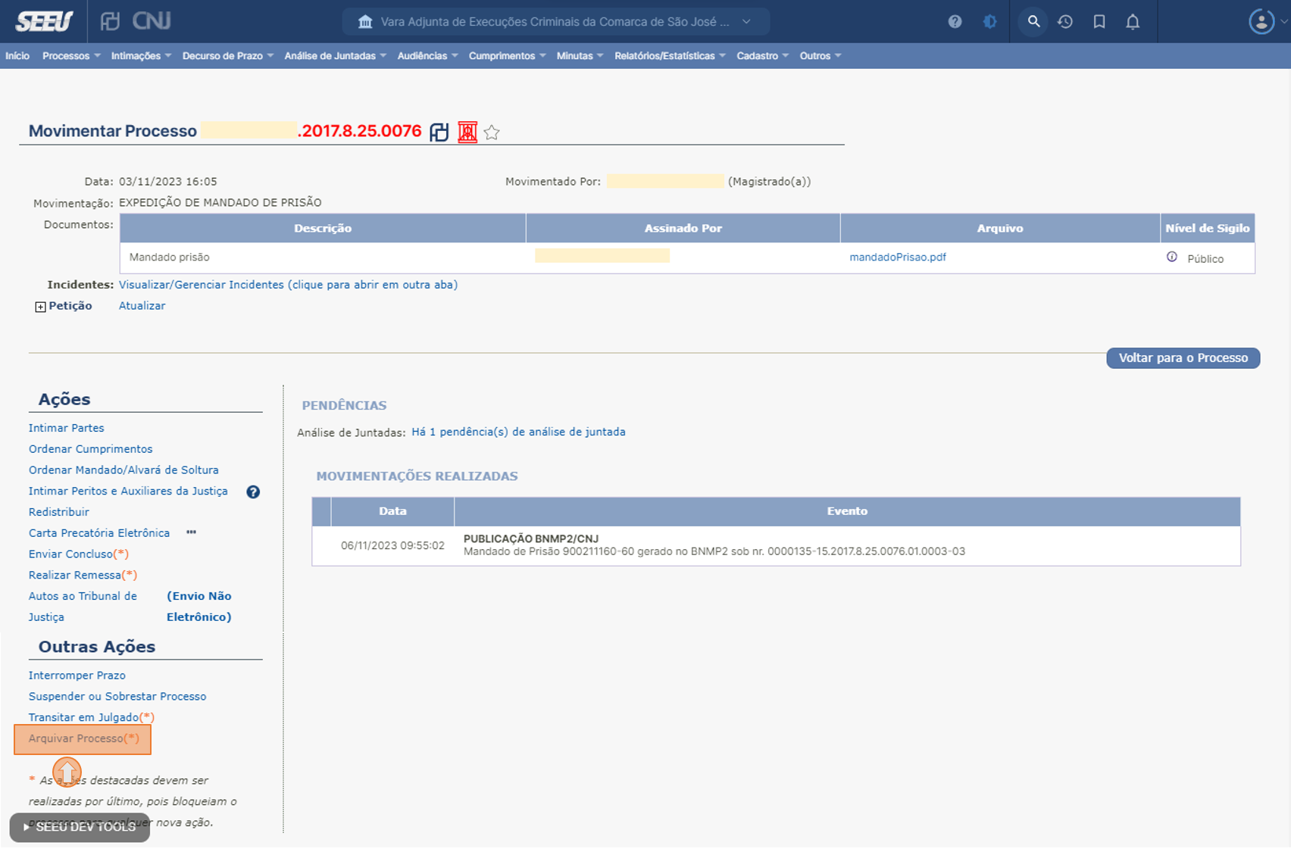Open the Outros menu
Image resolution: width=1291 pixels, height=852 pixels.
[x=821, y=56]
